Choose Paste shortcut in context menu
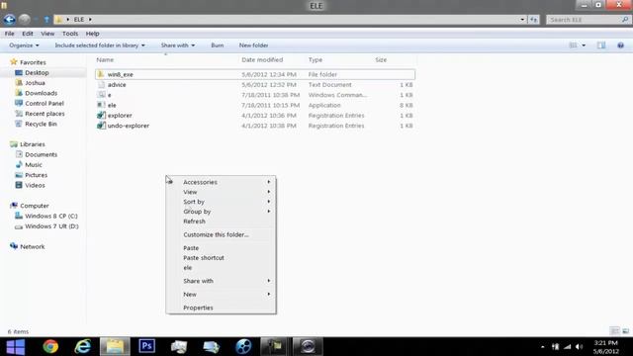This screenshot has width=633, height=356. (x=221, y=257)
